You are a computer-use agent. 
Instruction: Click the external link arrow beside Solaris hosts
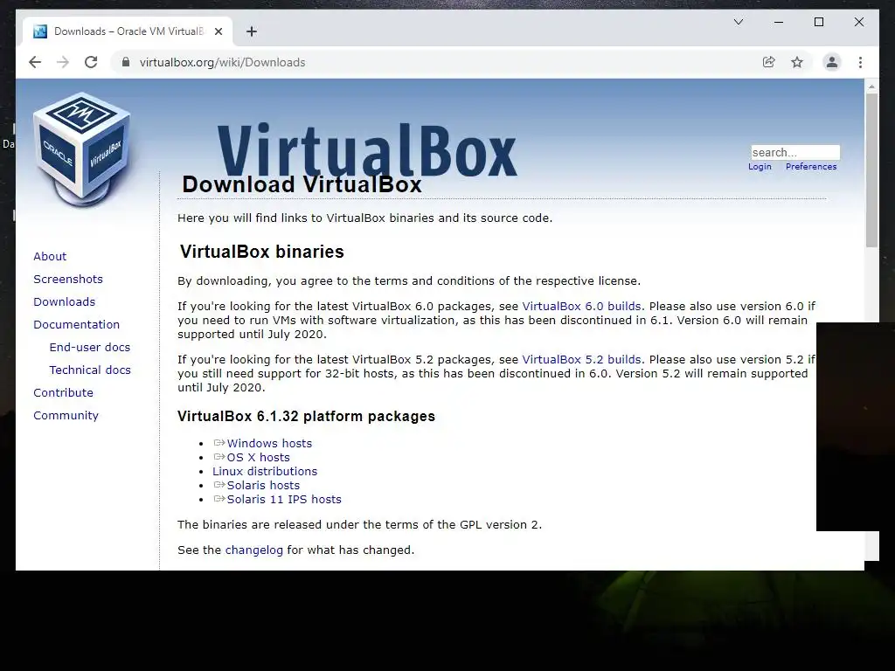pos(219,485)
